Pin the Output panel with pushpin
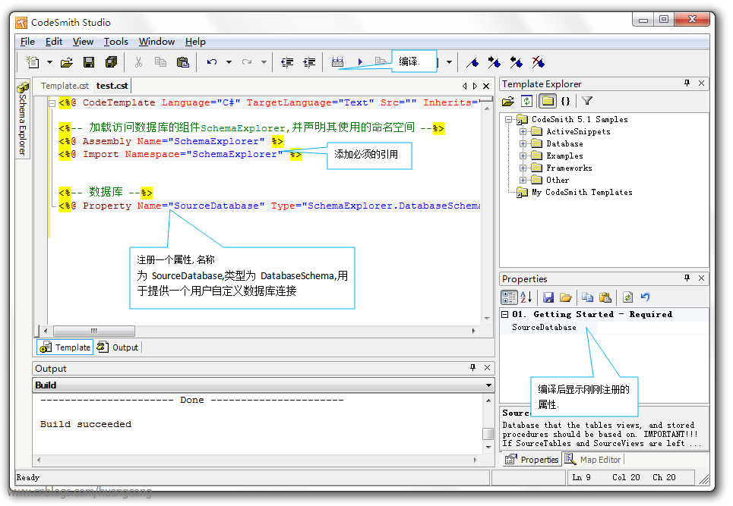Viewport: 733px width, 506px height. (x=472, y=368)
